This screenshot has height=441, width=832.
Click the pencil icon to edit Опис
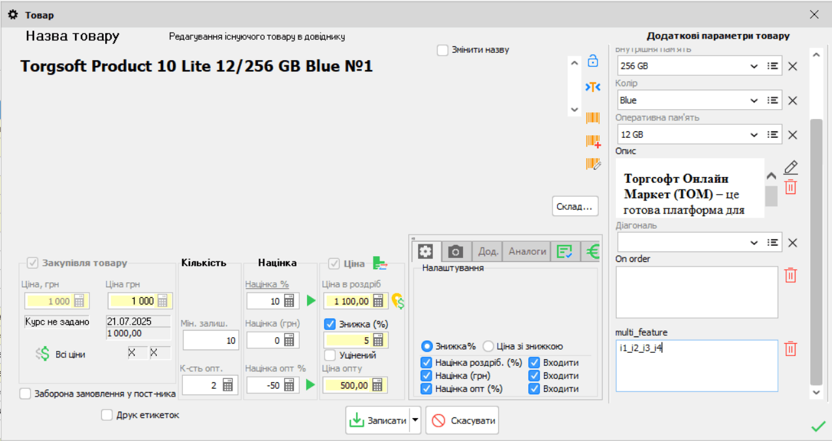[790, 167]
